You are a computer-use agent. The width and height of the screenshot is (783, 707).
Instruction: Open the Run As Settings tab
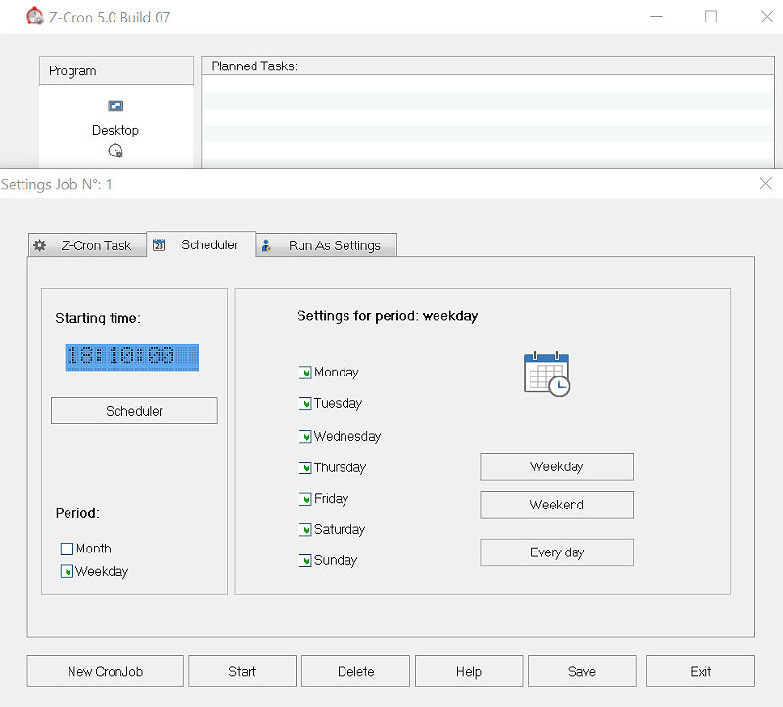click(x=327, y=245)
